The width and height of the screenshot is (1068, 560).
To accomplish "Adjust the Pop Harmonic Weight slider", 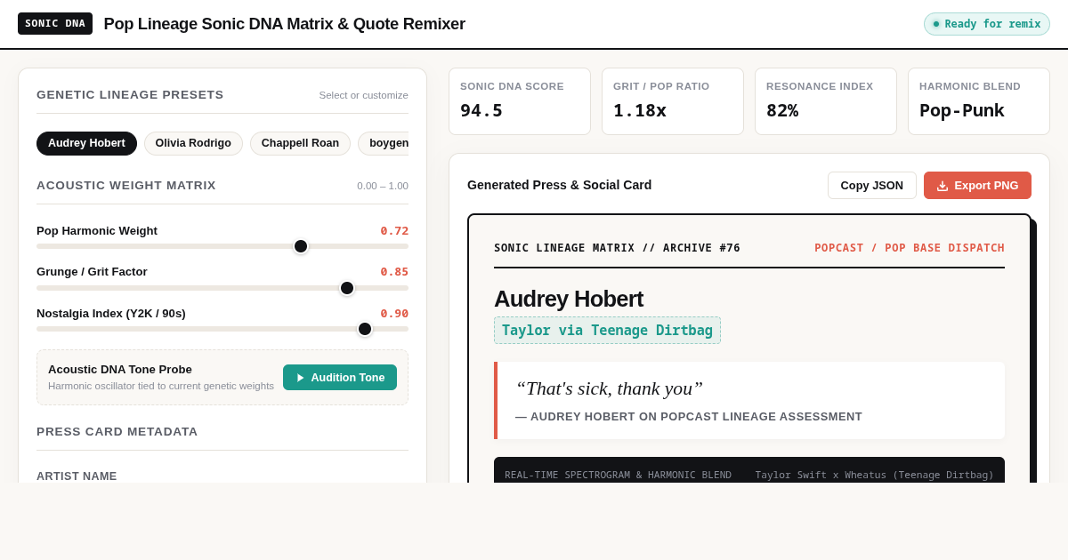I will pos(222,246).
